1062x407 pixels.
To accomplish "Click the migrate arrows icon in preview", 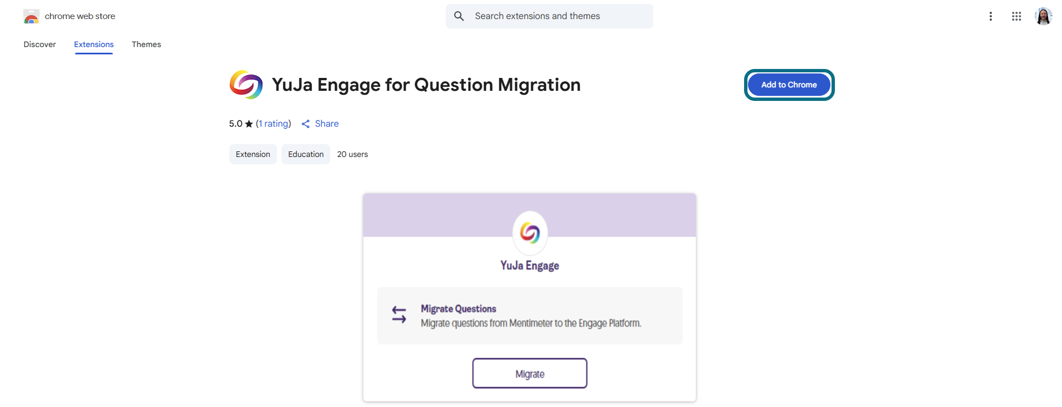I will click(x=399, y=314).
